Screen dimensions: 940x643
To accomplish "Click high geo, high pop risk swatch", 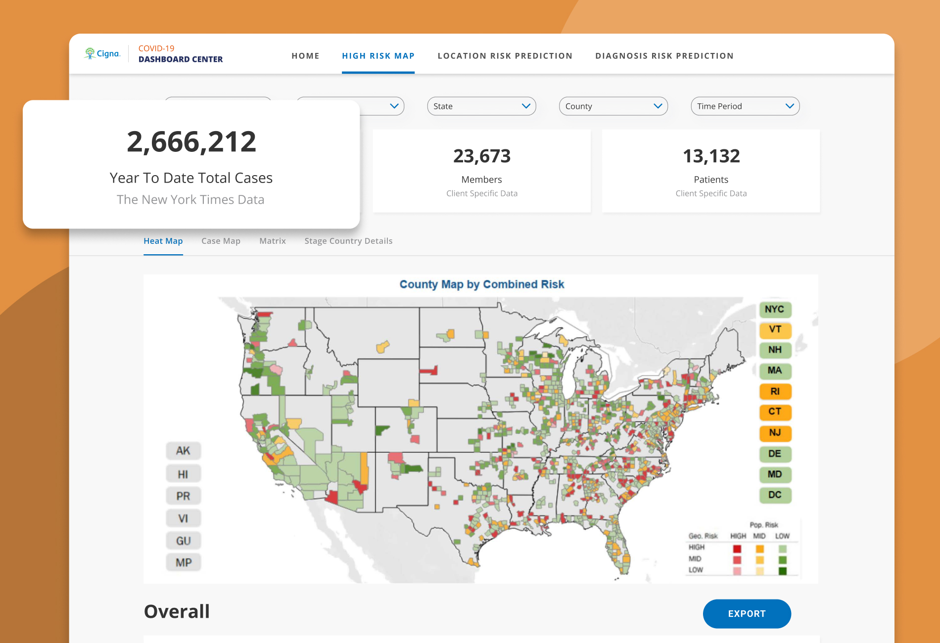I will pos(737,549).
